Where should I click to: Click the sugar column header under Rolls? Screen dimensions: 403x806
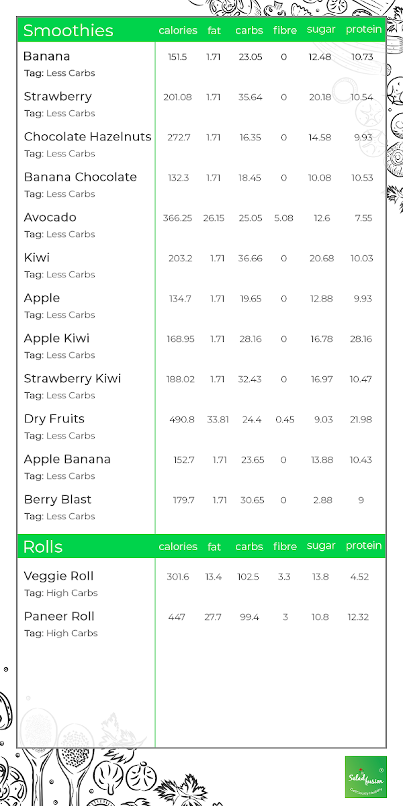[321, 546]
